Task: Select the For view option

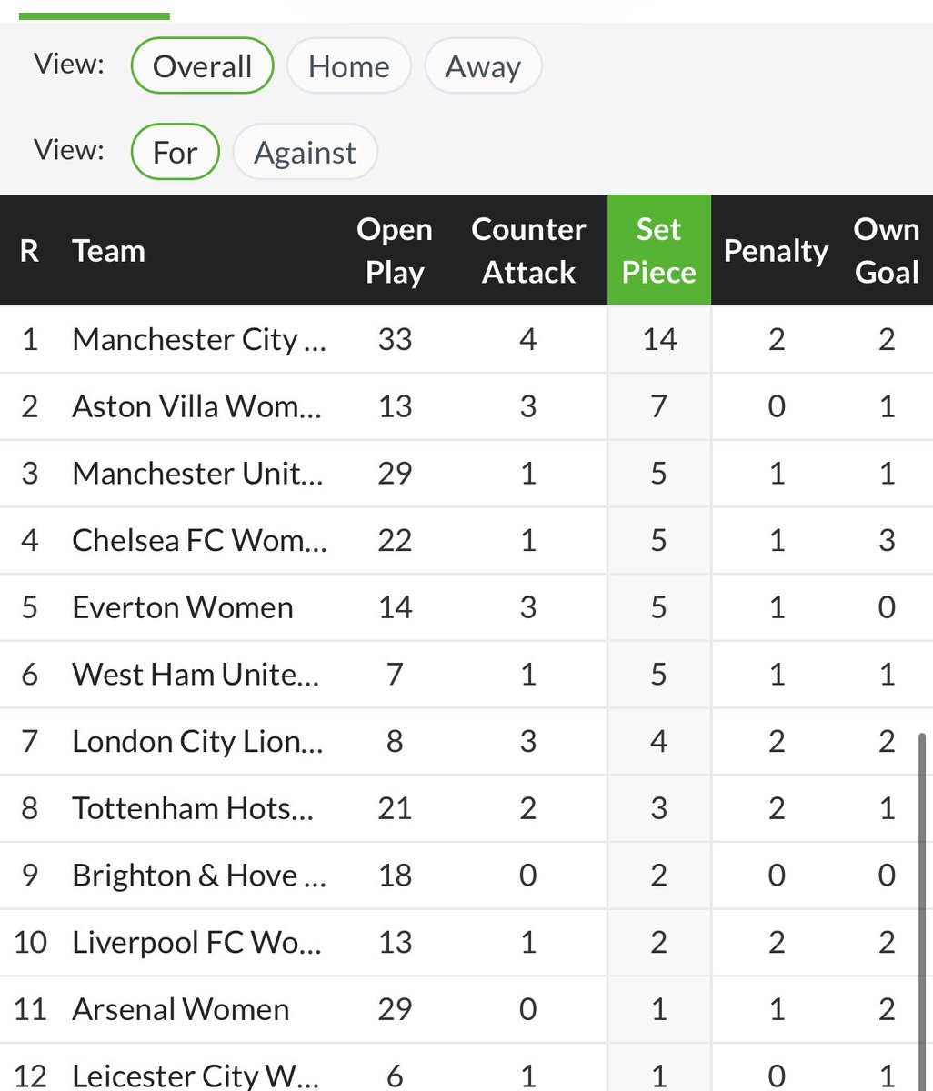Action: 175,152
